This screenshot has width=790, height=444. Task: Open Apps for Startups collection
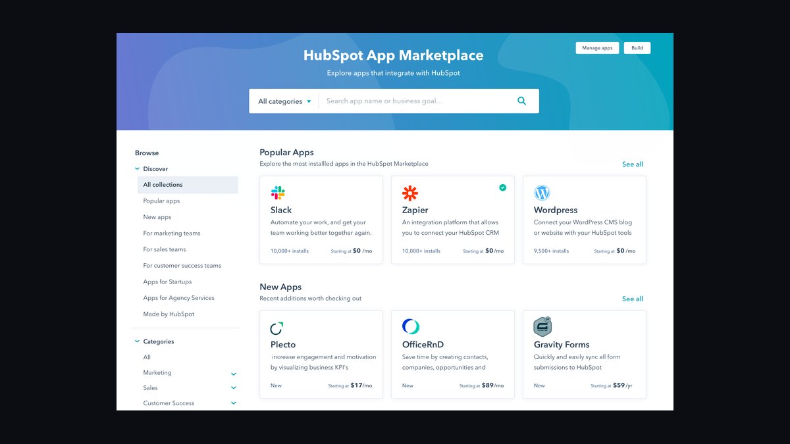(x=168, y=282)
